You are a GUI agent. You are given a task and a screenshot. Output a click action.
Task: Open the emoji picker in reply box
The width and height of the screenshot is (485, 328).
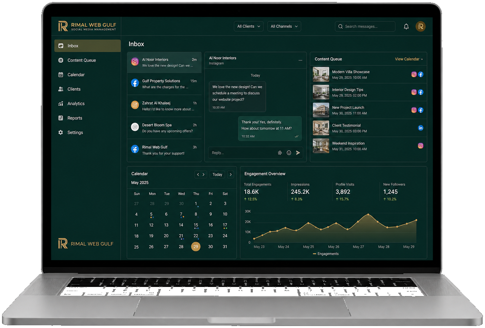[x=289, y=153]
